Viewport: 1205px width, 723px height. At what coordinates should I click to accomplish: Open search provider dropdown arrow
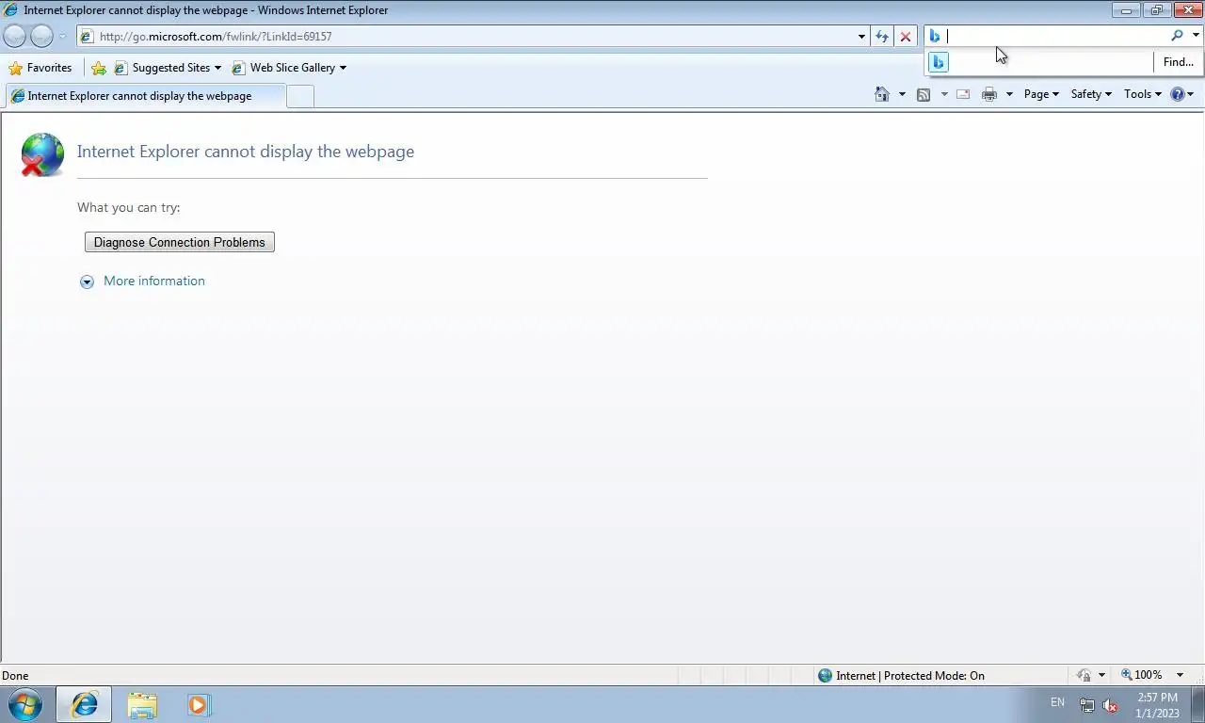point(1196,36)
